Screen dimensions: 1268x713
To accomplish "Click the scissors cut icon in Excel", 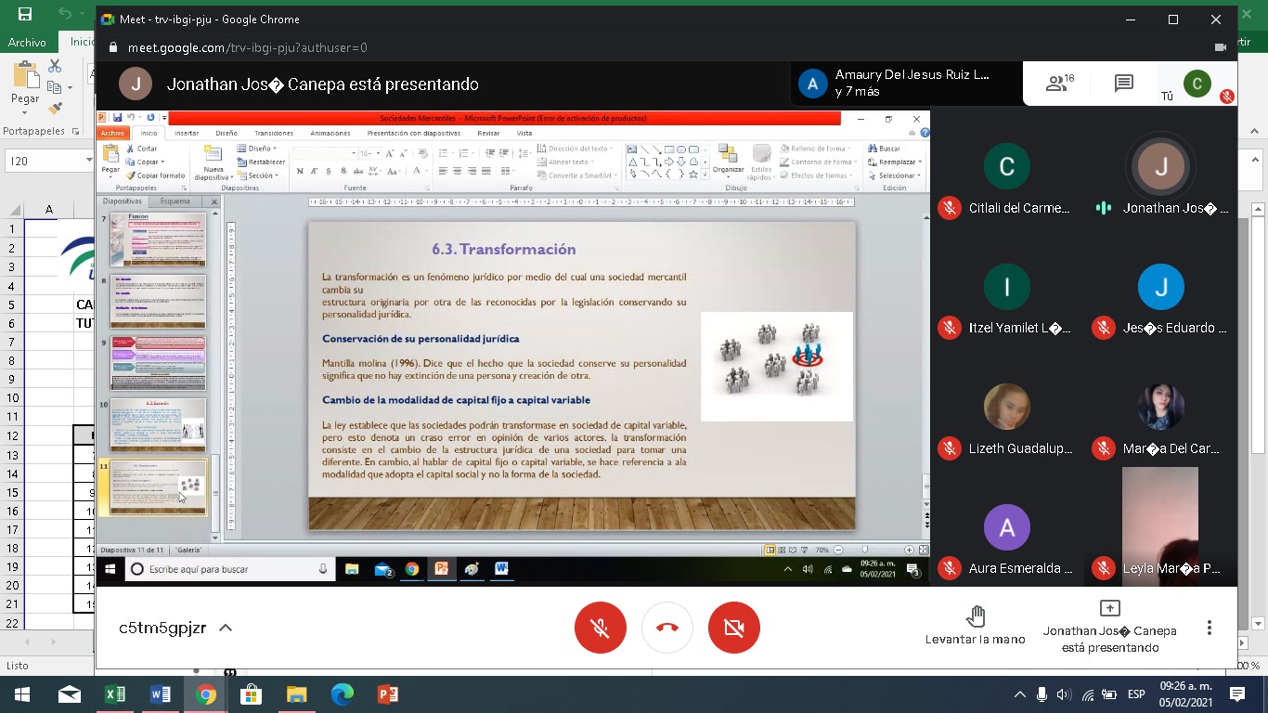I will point(55,67).
